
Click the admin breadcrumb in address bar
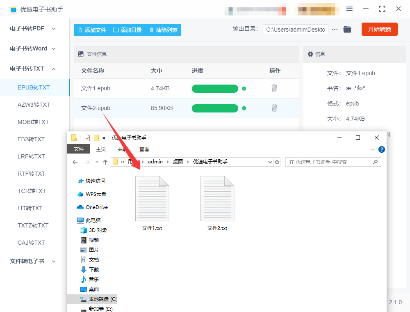point(155,162)
